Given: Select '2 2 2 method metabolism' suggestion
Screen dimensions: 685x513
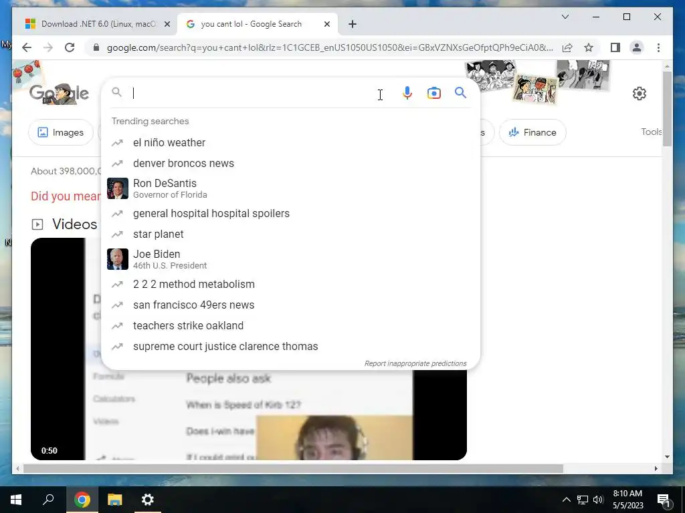Looking at the screenshot, I should pos(290,284).
